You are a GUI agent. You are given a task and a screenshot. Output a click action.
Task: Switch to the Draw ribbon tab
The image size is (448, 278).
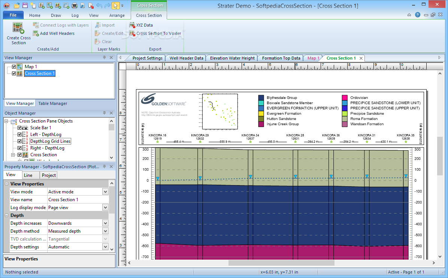click(x=56, y=15)
